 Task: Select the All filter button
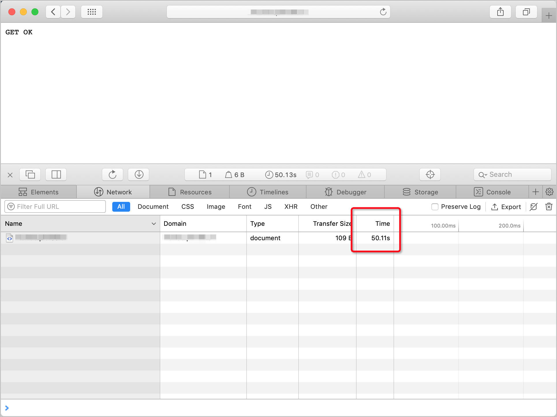121,206
